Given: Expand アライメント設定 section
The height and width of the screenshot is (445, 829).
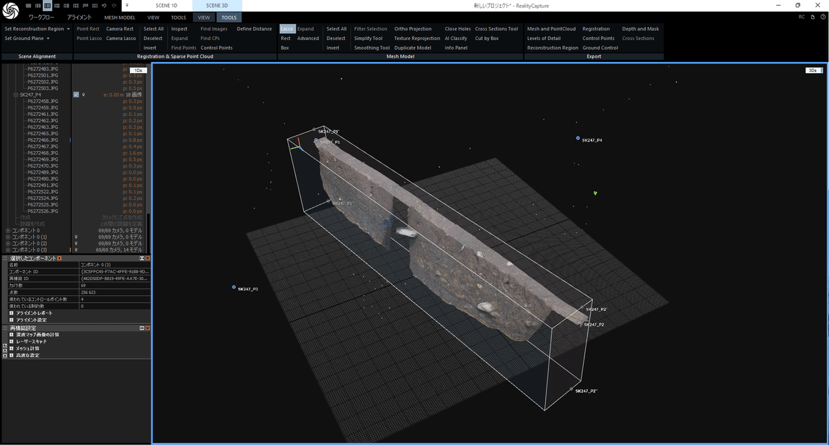Looking at the screenshot, I should [12, 320].
